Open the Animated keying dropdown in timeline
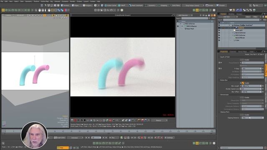The image size is (267, 150). (x=75, y=137)
